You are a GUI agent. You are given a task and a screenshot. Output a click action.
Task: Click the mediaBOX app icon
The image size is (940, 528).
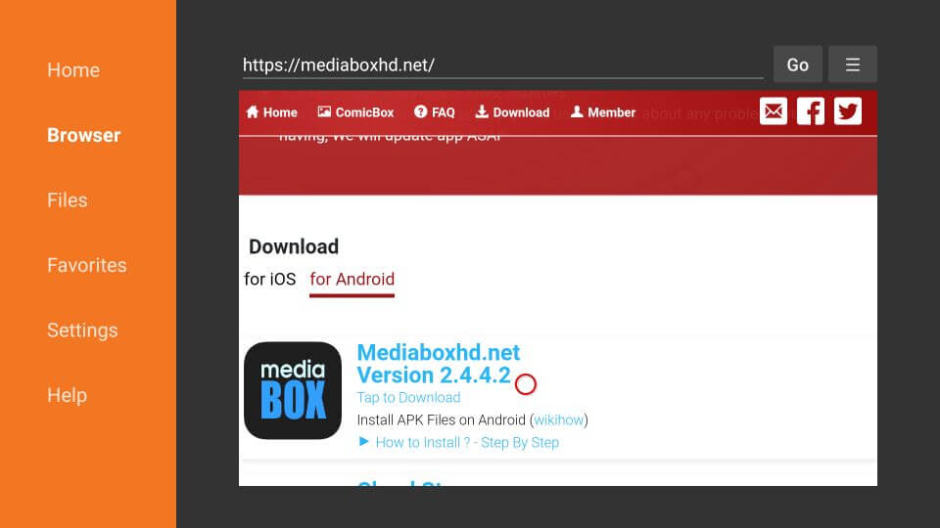point(293,390)
